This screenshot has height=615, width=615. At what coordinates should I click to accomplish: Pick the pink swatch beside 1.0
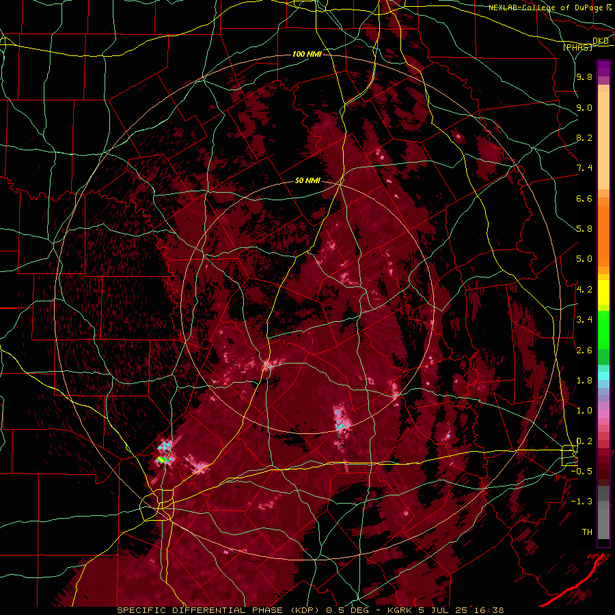[603, 413]
